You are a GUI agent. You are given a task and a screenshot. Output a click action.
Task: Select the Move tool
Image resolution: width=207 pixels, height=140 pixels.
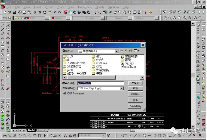[8, 46]
